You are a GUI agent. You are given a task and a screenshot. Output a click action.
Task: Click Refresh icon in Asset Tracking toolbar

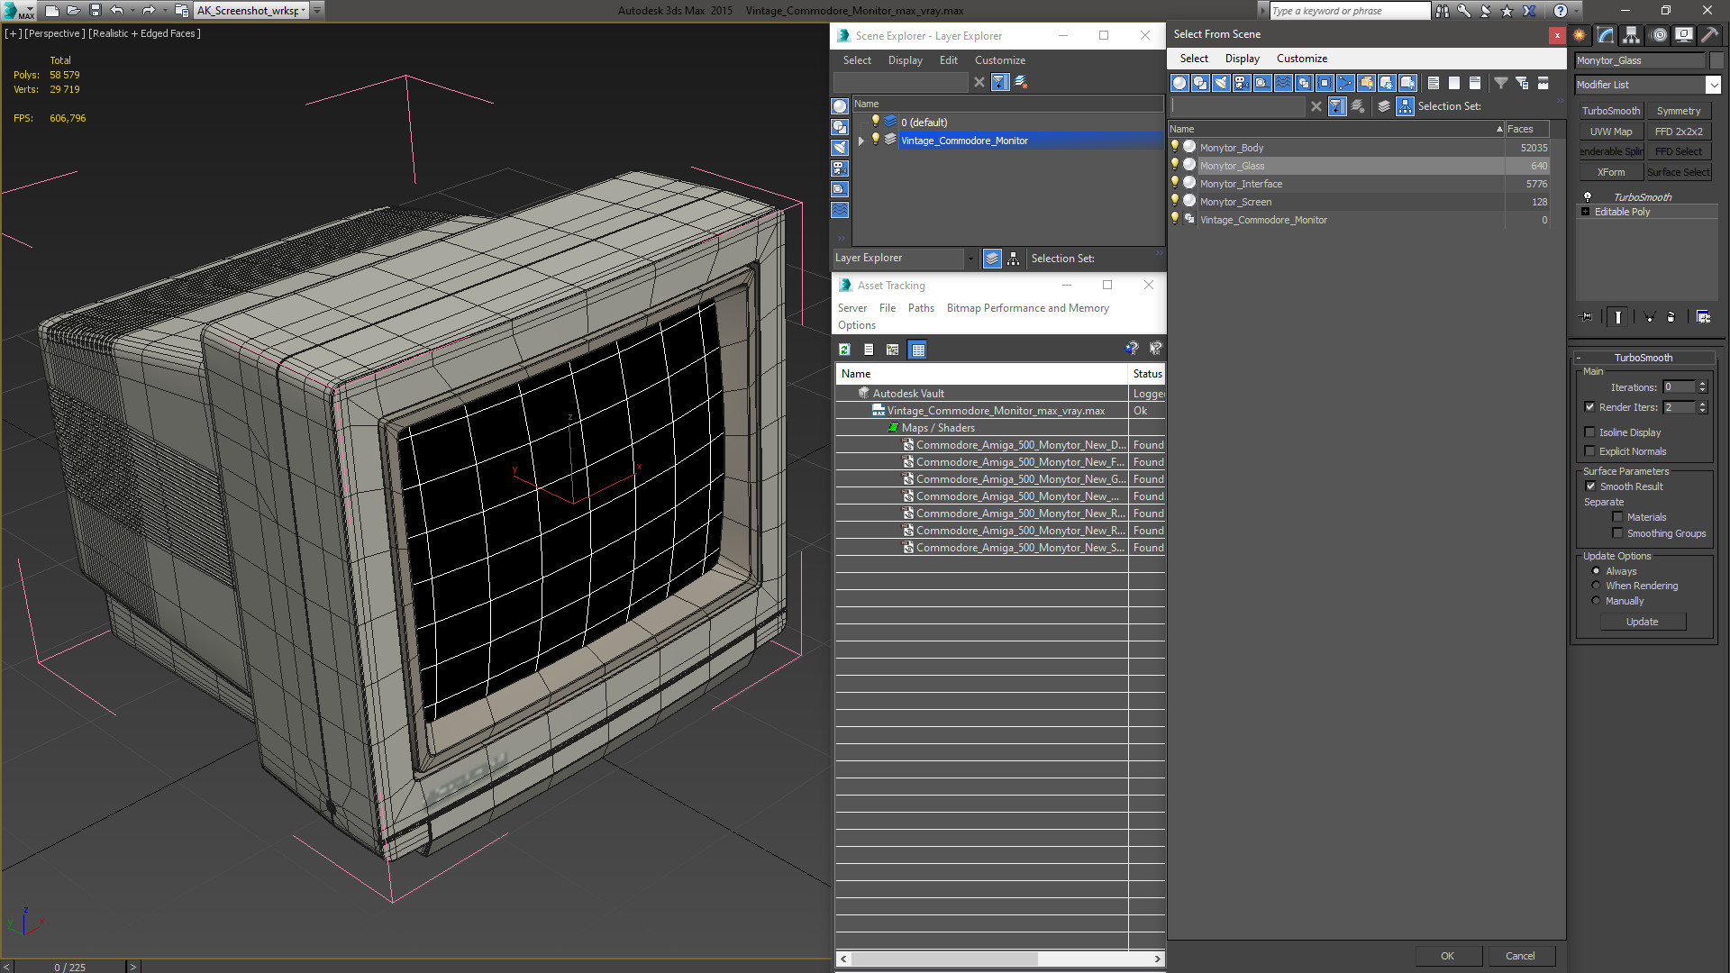click(x=844, y=350)
